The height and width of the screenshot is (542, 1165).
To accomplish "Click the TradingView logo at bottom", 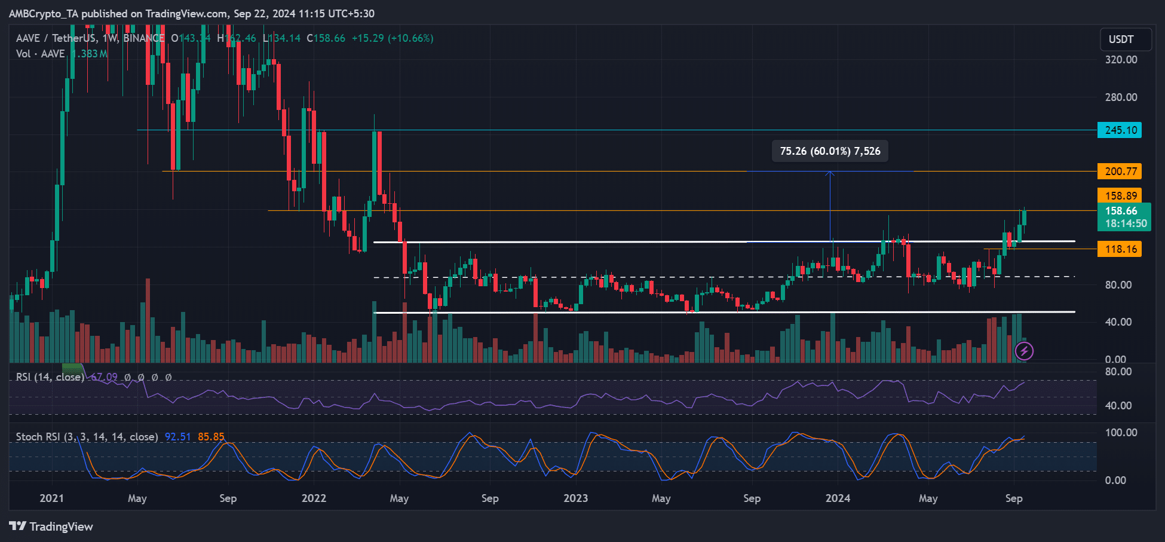I will [51, 526].
